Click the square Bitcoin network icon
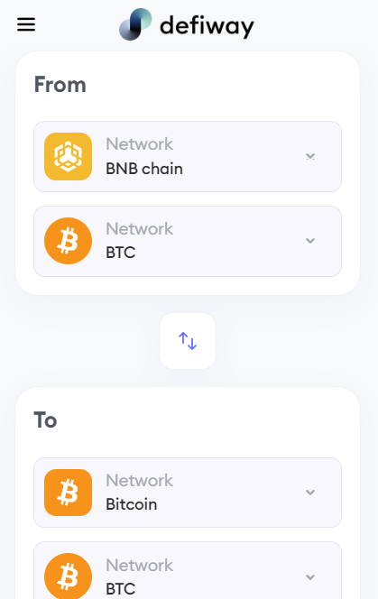 click(x=68, y=493)
